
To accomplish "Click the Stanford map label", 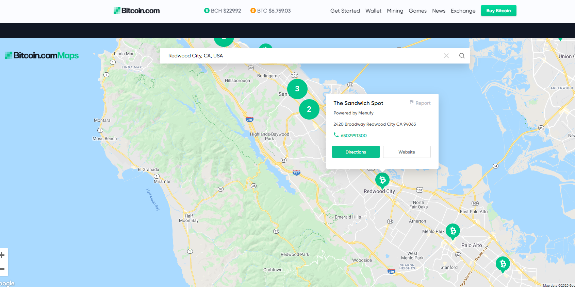I will [449, 267].
